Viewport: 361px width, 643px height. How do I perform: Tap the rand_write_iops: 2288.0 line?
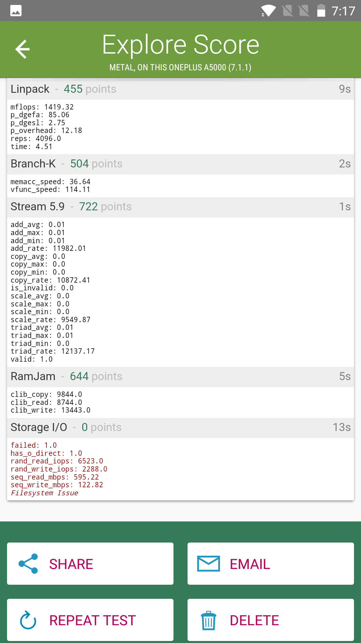pos(59,469)
